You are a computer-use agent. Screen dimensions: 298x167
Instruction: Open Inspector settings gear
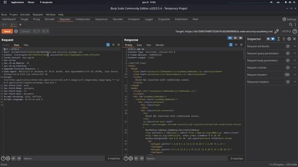click(x=289, y=39)
